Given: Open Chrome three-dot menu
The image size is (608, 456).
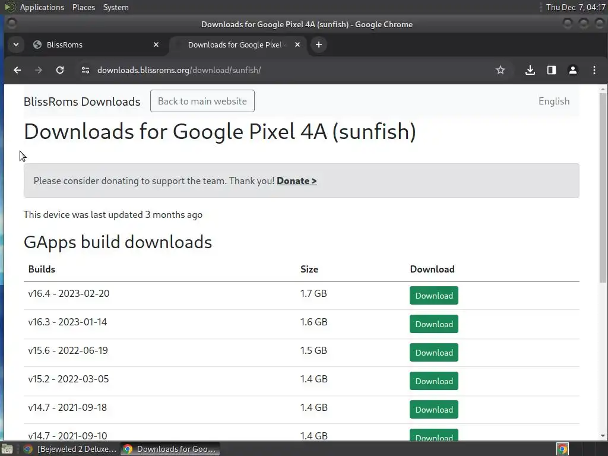Looking at the screenshot, I should click(x=594, y=70).
